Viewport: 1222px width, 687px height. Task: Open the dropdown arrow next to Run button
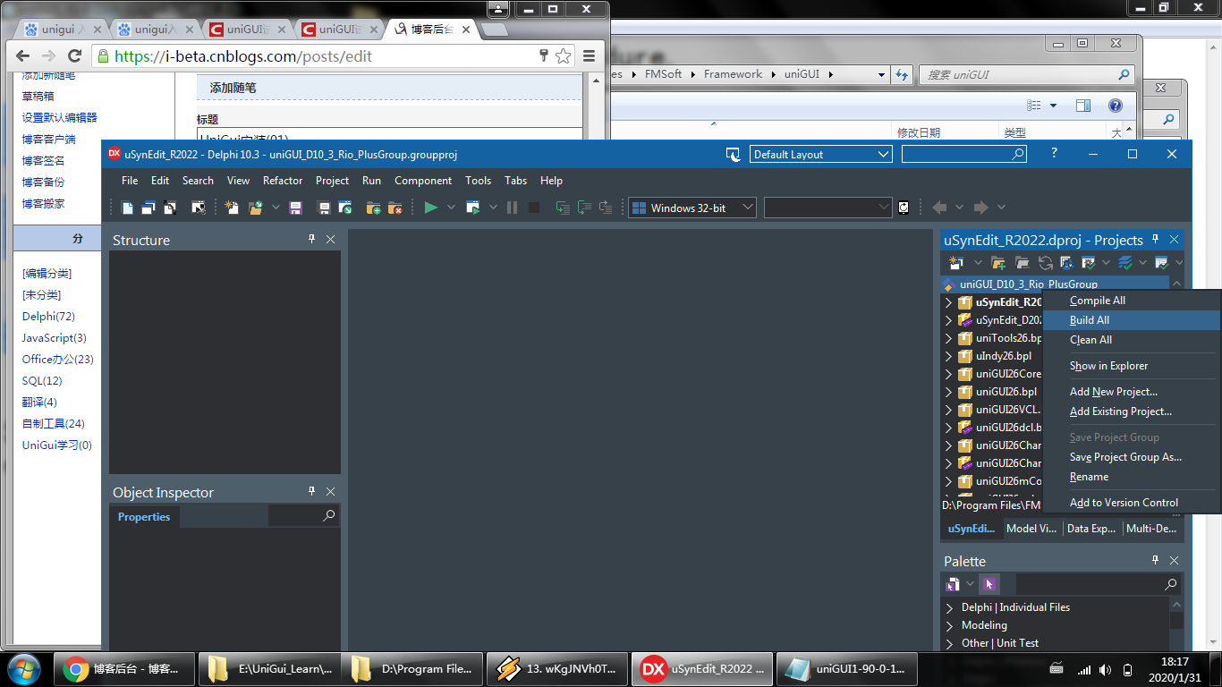coord(451,208)
